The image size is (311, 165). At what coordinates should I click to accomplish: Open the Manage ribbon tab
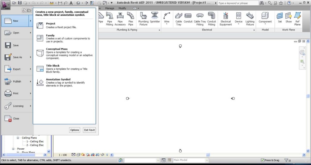pos(110,8)
